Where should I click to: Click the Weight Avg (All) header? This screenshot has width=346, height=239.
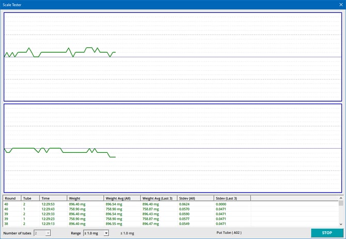tap(122, 198)
